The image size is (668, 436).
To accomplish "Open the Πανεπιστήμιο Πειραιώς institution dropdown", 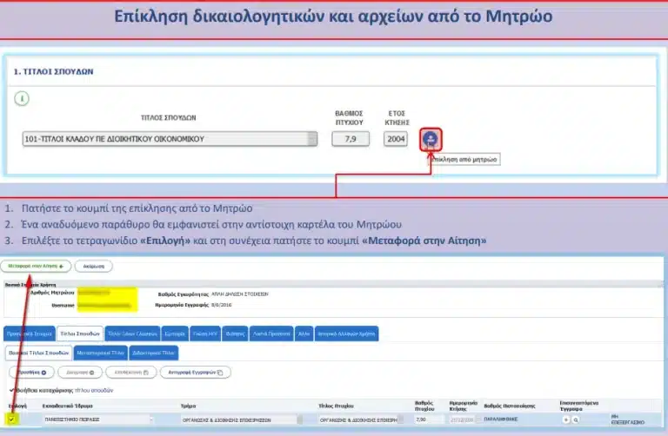I will (x=98, y=419).
